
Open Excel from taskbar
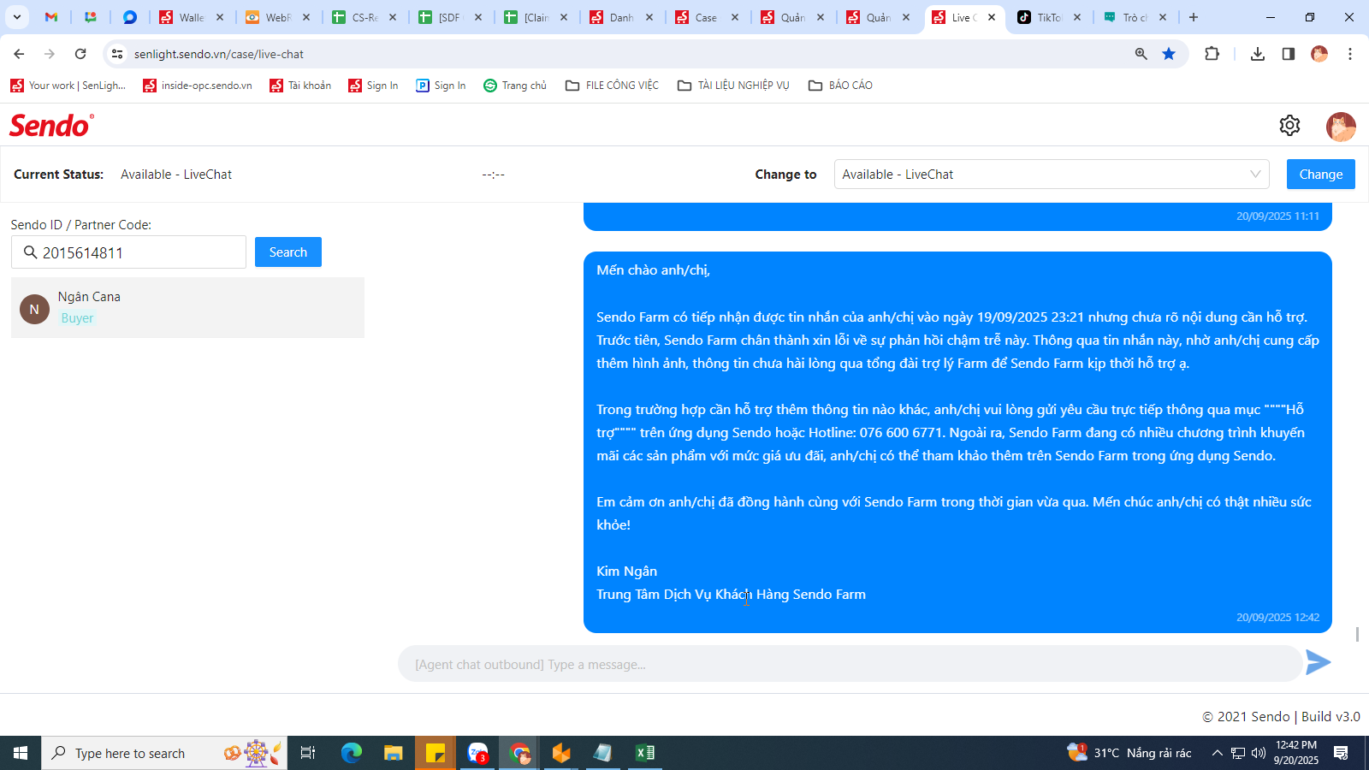pyautogui.click(x=645, y=753)
